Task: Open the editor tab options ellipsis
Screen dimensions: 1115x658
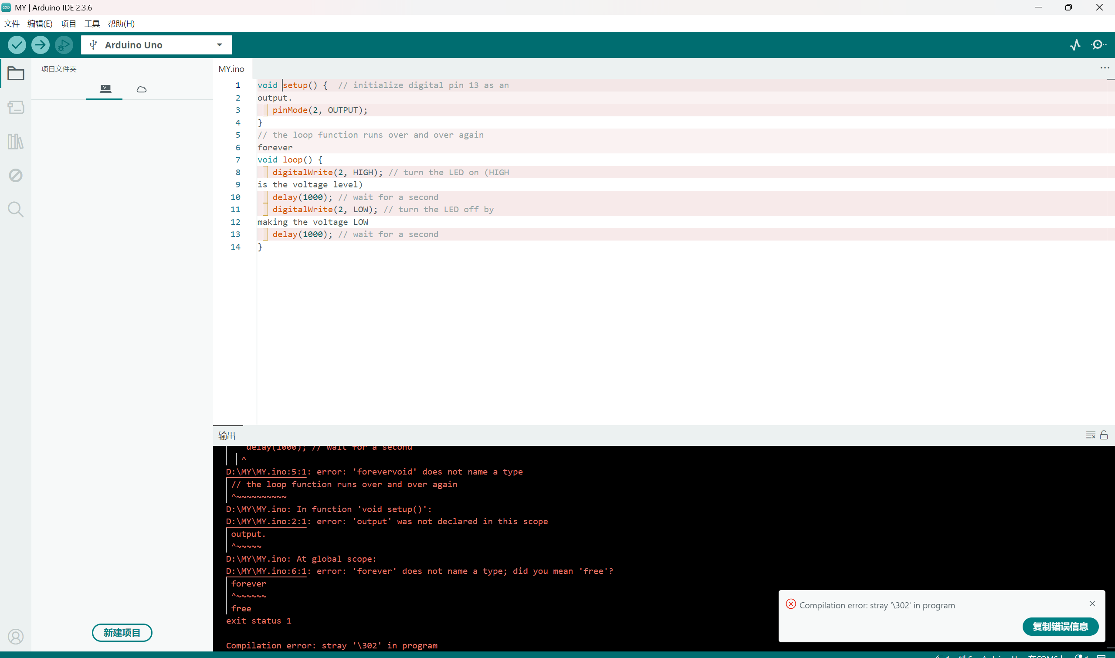Action: [x=1105, y=68]
